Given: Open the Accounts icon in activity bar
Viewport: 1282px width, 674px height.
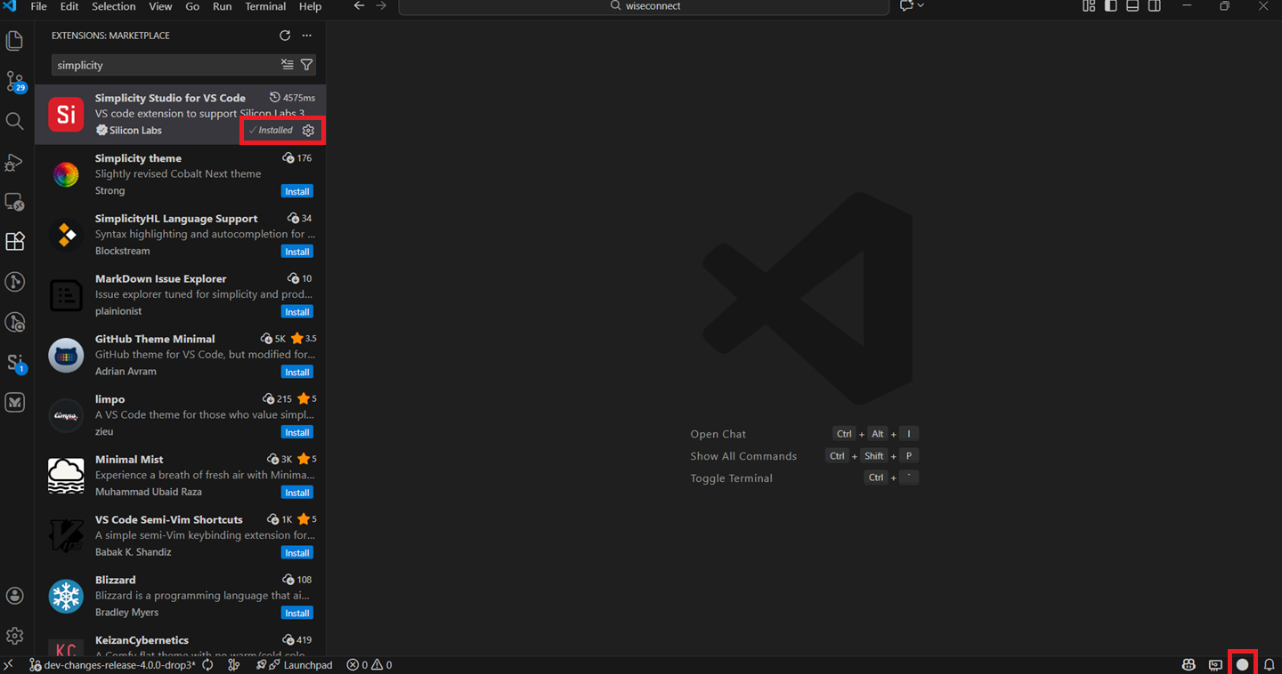Looking at the screenshot, I should click(x=14, y=595).
